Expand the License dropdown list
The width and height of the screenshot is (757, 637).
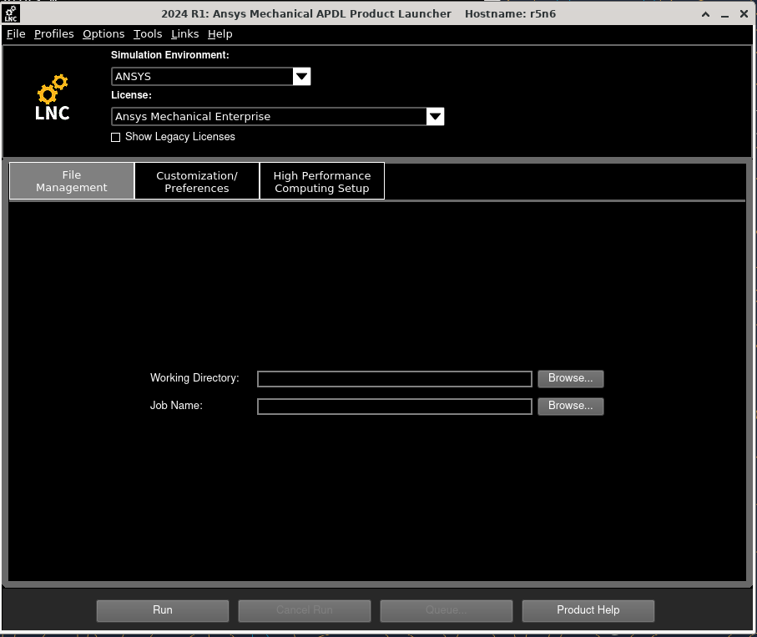(x=435, y=117)
